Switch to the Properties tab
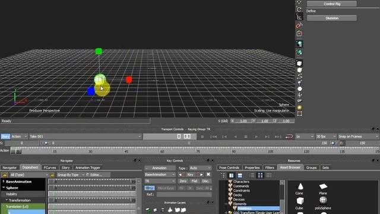Viewport: 380px width, 214px height. click(252, 168)
